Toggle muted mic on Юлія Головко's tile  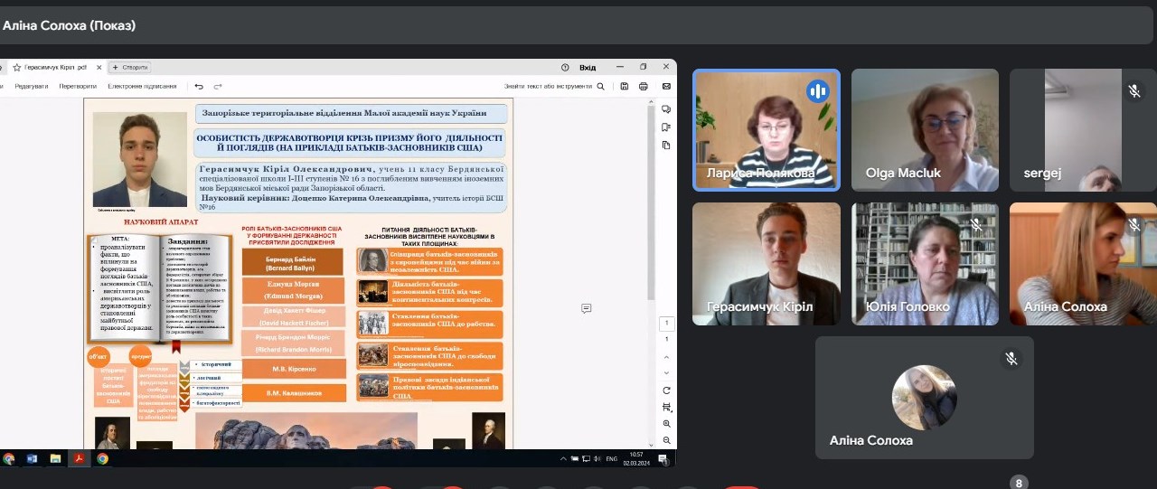(x=975, y=224)
